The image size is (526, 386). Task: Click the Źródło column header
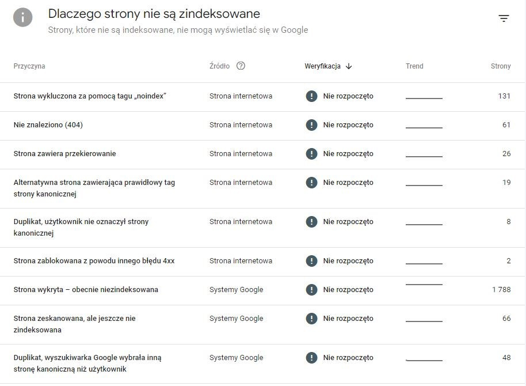point(219,66)
